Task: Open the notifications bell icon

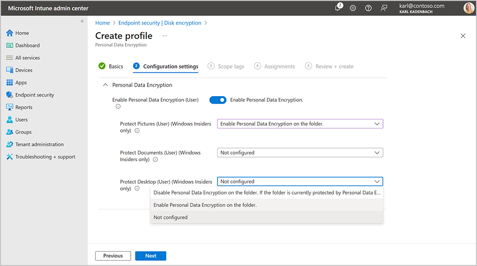Action: (338, 8)
